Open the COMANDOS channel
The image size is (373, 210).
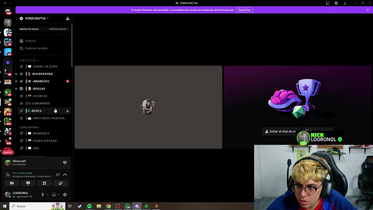[44, 103]
